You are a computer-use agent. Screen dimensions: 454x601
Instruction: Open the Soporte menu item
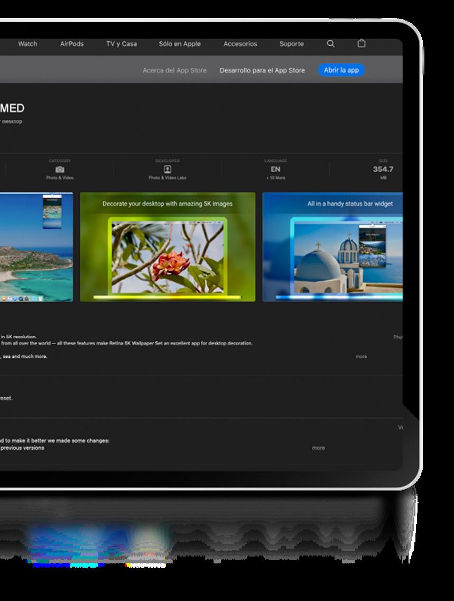click(x=292, y=44)
